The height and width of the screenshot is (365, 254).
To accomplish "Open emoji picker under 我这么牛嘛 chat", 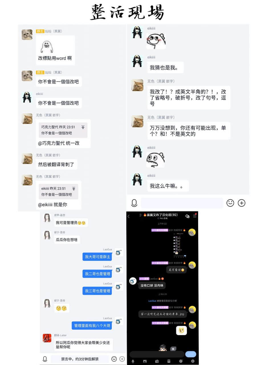I will click(230, 203).
